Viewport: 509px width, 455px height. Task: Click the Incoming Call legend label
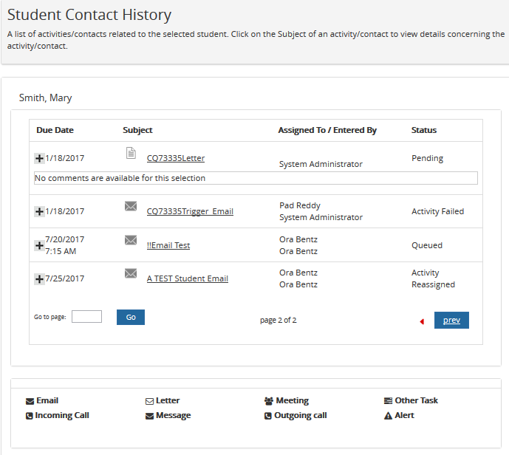click(x=62, y=415)
